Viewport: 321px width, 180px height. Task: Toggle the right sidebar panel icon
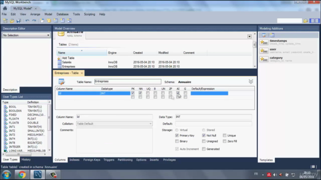click(x=317, y=20)
